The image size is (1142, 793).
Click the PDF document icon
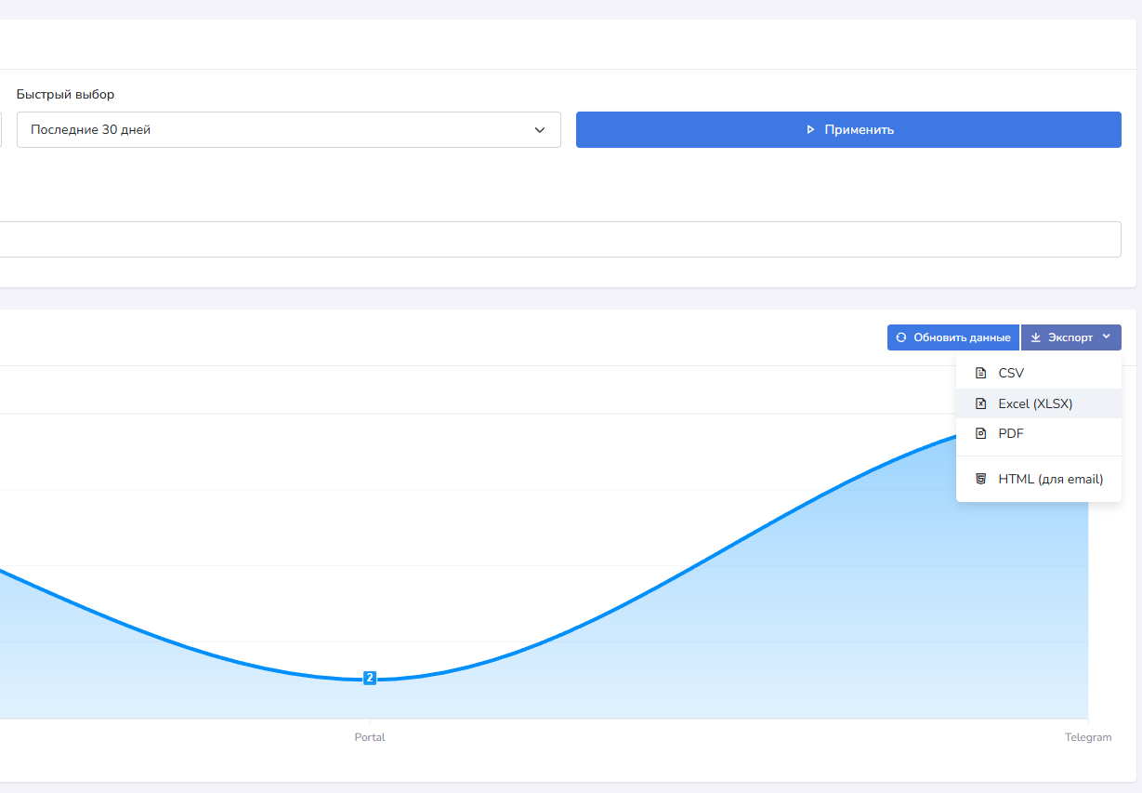pyautogui.click(x=980, y=433)
